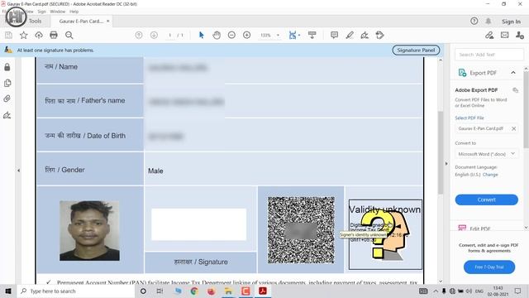The image size is (529, 298).
Task: Open File Explorer from the taskbar
Action: pos(228,291)
